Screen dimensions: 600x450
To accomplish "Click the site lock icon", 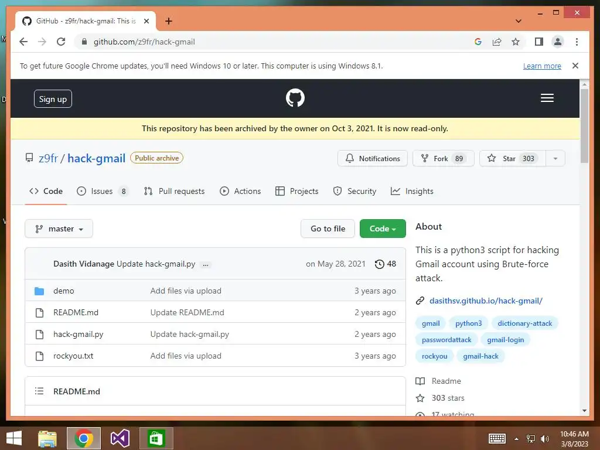I will click(x=84, y=42).
